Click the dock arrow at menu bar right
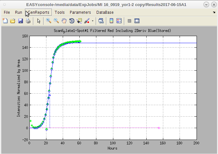 click(x=214, y=12)
